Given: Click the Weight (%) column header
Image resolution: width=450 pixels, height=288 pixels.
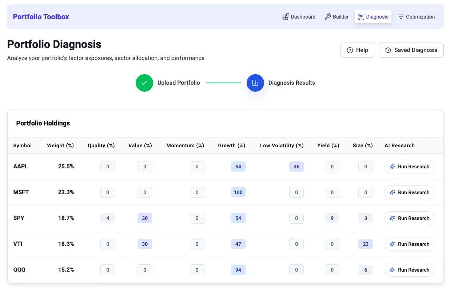Looking at the screenshot, I should (x=60, y=145).
